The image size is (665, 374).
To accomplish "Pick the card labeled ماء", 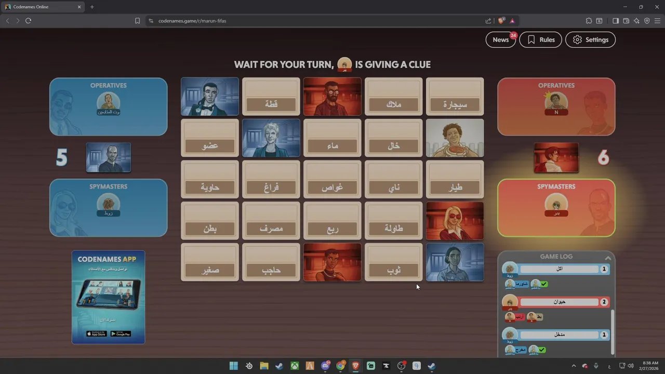I will click(332, 138).
